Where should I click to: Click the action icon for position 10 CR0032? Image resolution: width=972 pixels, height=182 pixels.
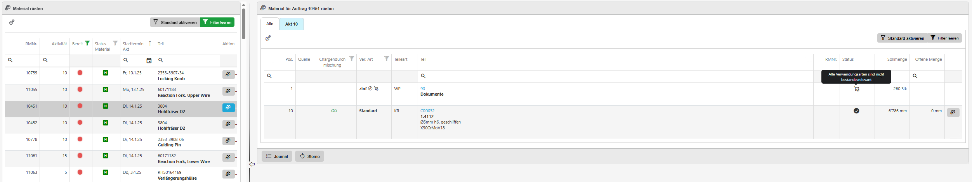point(953,112)
